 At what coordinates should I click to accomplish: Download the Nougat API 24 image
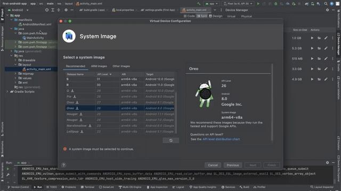point(81,120)
